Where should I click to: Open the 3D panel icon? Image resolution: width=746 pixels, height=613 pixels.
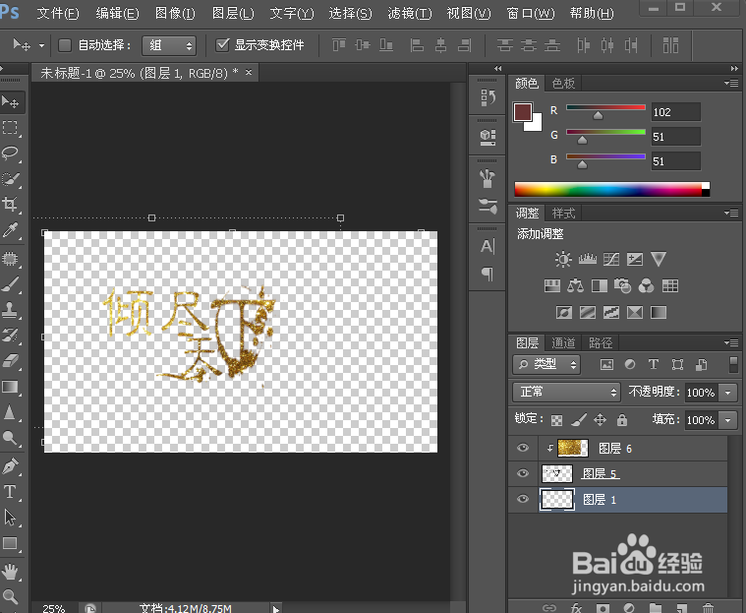click(488, 138)
